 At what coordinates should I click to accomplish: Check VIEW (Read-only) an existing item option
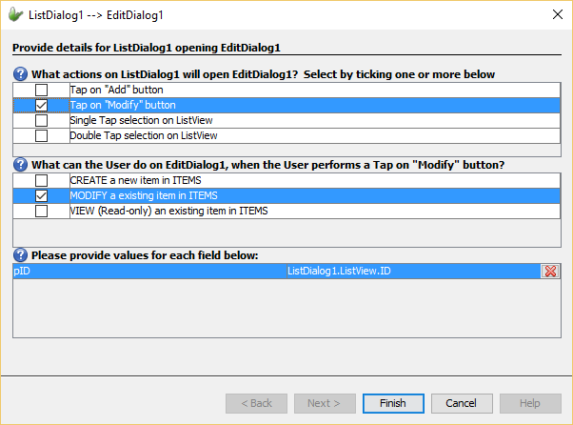(42, 212)
